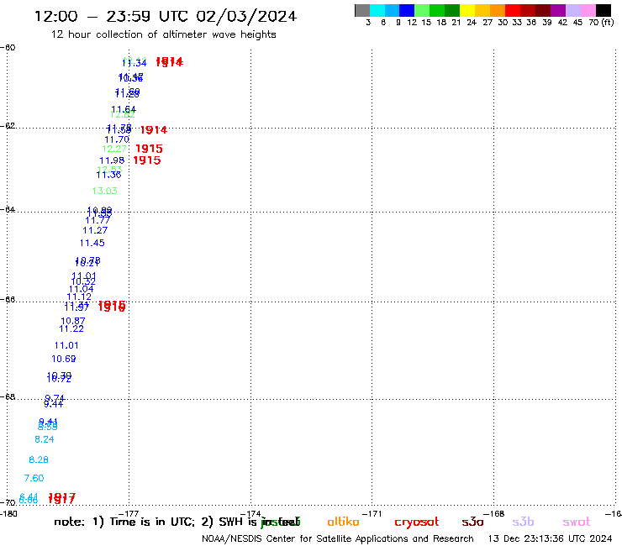Click the light blue 7.60 value
Viewport: 622px width, 546px height.
point(34,478)
